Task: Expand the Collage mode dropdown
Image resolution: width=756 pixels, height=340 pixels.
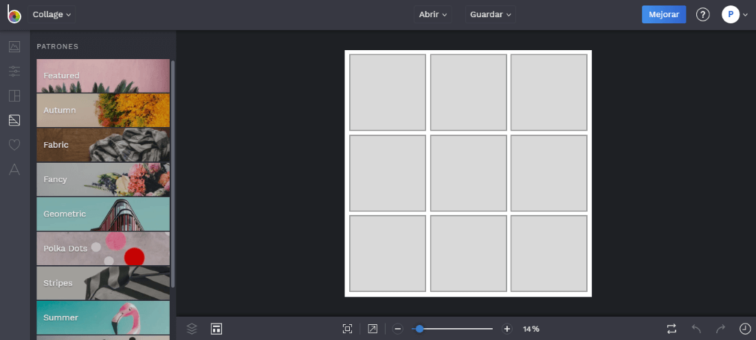Action: [x=52, y=14]
